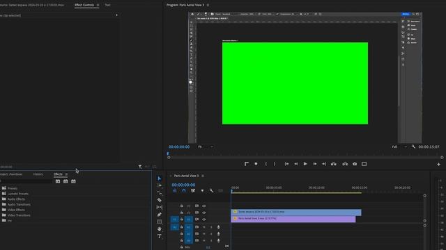The width and height of the screenshot is (446, 250).
Task: Mute the A1 audio track
Action: point(204,227)
